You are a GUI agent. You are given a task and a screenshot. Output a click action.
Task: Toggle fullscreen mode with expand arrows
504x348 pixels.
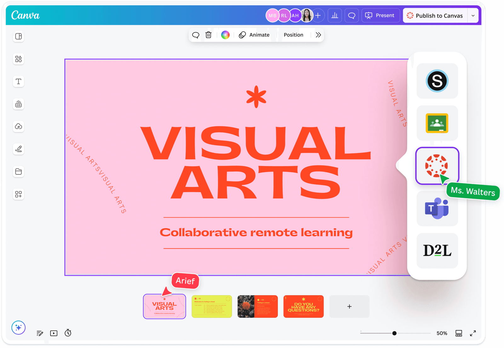tap(473, 333)
